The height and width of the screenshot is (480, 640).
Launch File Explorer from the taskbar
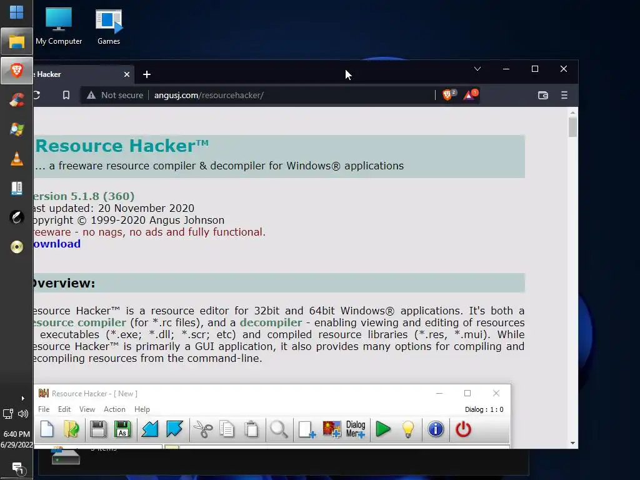16,41
